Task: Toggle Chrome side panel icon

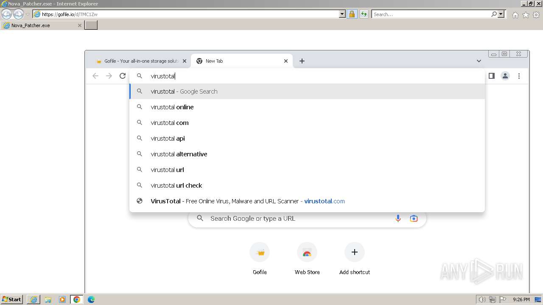Action: (492, 76)
